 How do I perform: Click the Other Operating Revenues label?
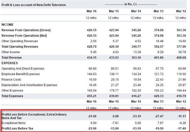[x=20, y=41]
